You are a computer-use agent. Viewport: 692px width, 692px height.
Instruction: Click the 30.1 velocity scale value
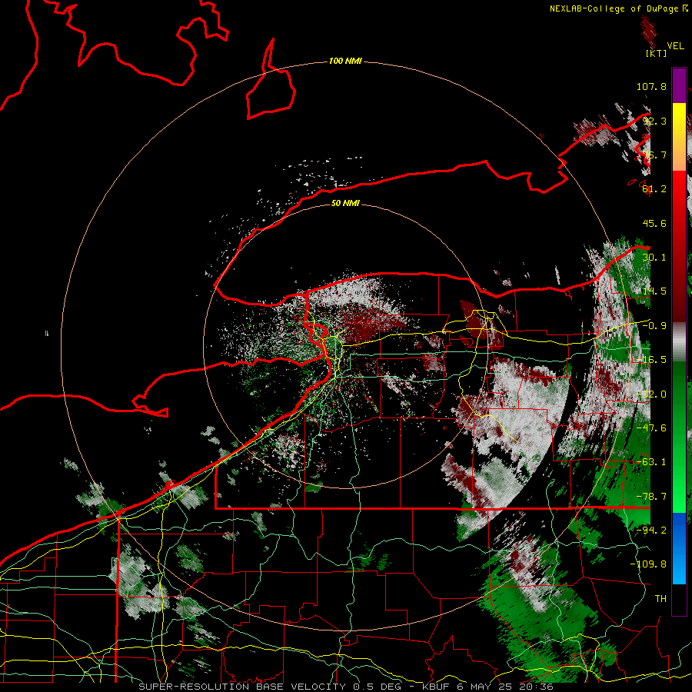tap(654, 258)
